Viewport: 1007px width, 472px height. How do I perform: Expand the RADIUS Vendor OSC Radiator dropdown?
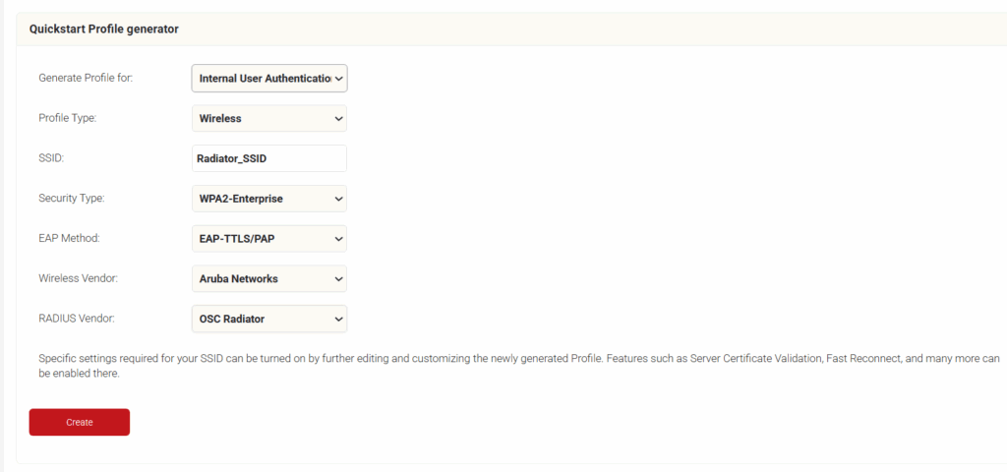click(268, 319)
